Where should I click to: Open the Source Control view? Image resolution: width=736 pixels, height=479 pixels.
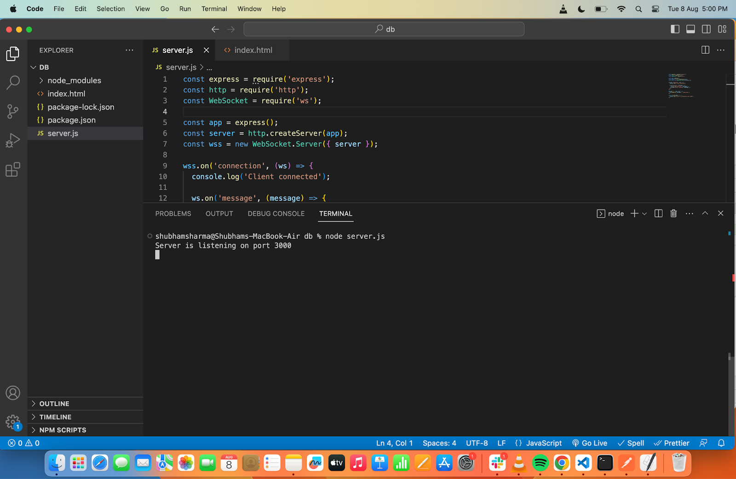coord(13,111)
